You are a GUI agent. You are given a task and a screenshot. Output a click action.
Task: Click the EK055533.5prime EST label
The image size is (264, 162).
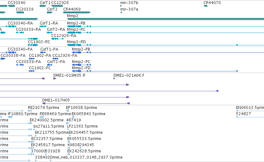tap(84, 139)
